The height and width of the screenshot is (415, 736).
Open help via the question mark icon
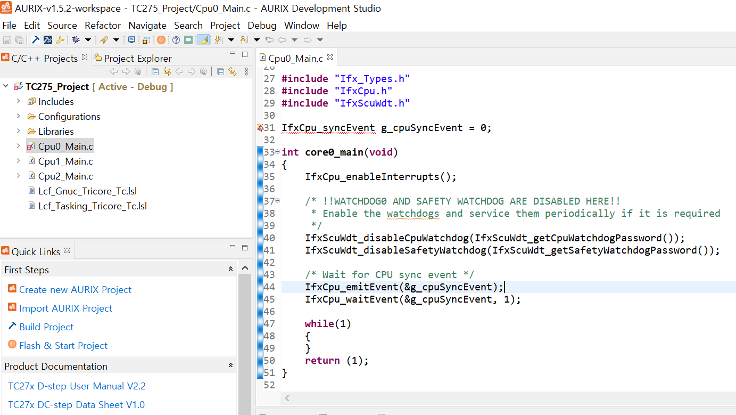coord(176,40)
